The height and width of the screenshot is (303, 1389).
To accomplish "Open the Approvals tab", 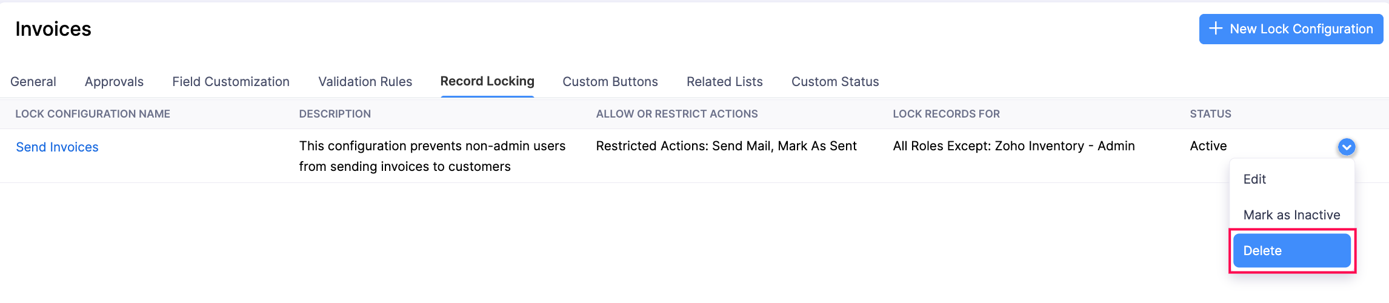I will 114,82.
